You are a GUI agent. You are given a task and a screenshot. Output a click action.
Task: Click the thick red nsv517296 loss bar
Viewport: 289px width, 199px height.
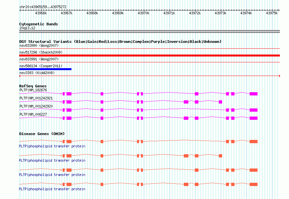(x=149, y=56)
